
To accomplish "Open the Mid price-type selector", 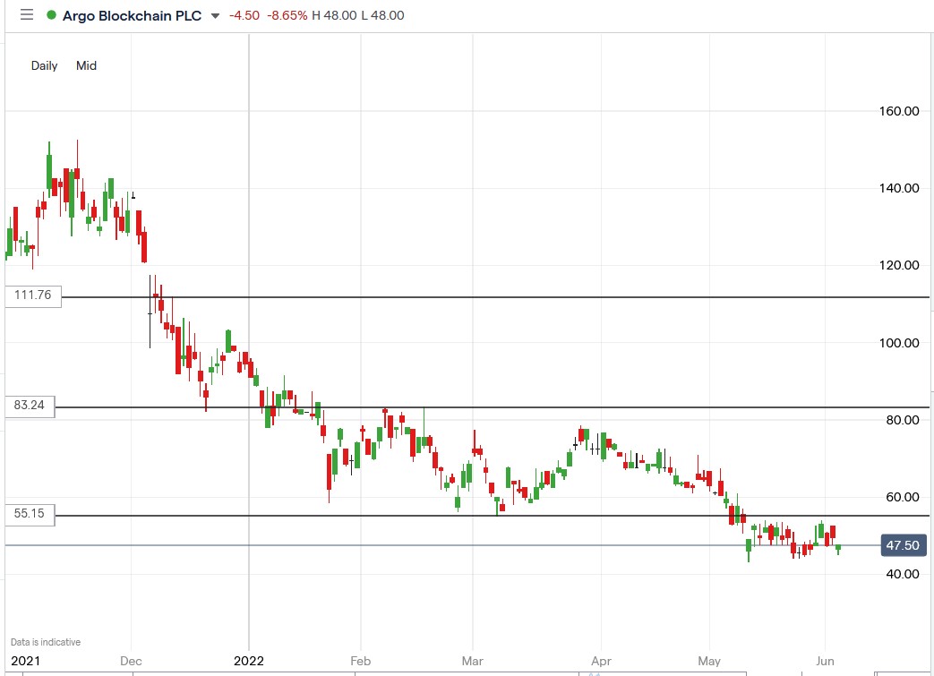I will coord(86,65).
